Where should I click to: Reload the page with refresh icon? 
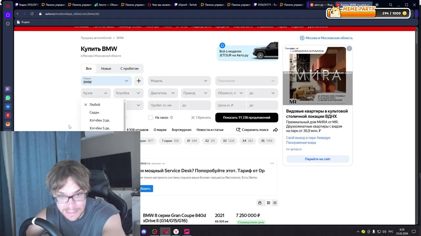(32, 14)
